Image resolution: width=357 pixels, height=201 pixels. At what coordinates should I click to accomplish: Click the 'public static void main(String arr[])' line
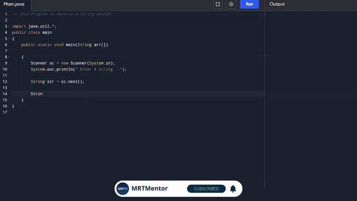pos(65,45)
